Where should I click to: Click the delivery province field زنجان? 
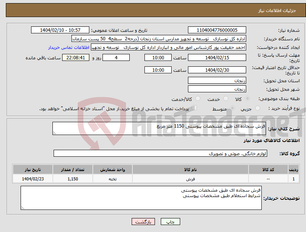click(x=217, y=80)
